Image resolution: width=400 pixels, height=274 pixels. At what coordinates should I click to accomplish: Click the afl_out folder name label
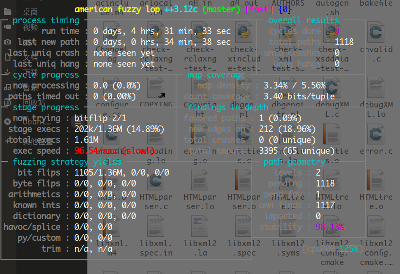(244, 3)
